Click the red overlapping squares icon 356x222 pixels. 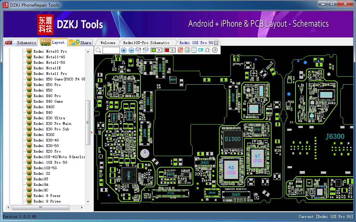coord(180,50)
